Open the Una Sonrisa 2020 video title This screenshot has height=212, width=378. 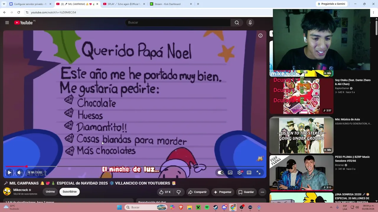point(352,198)
